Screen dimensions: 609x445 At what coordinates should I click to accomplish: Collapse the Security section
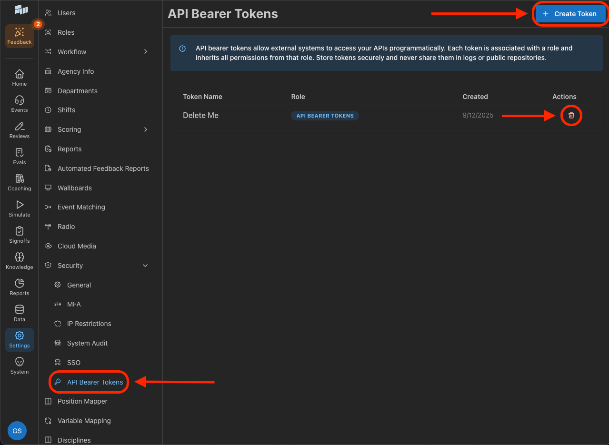coord(145,265)
